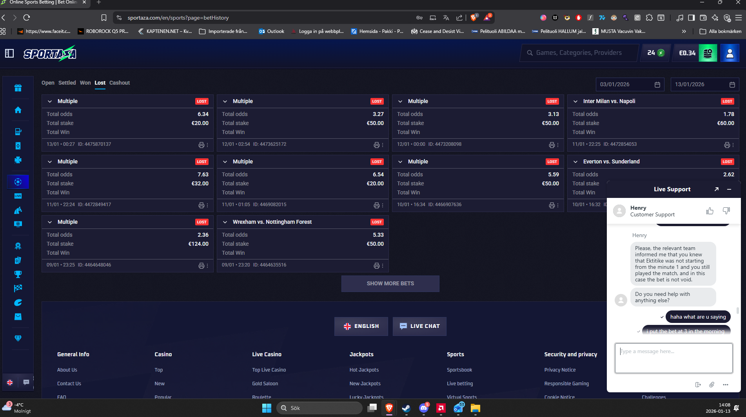Click the 24 loyalty points badge
746x417 pixels.
click(656, 53)
